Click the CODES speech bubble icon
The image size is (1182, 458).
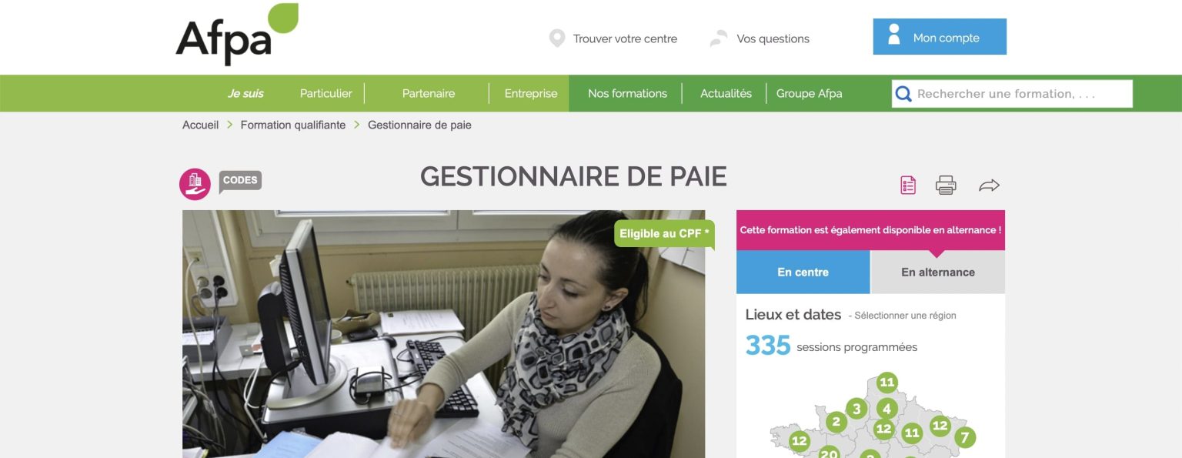[x=240, y=182]
